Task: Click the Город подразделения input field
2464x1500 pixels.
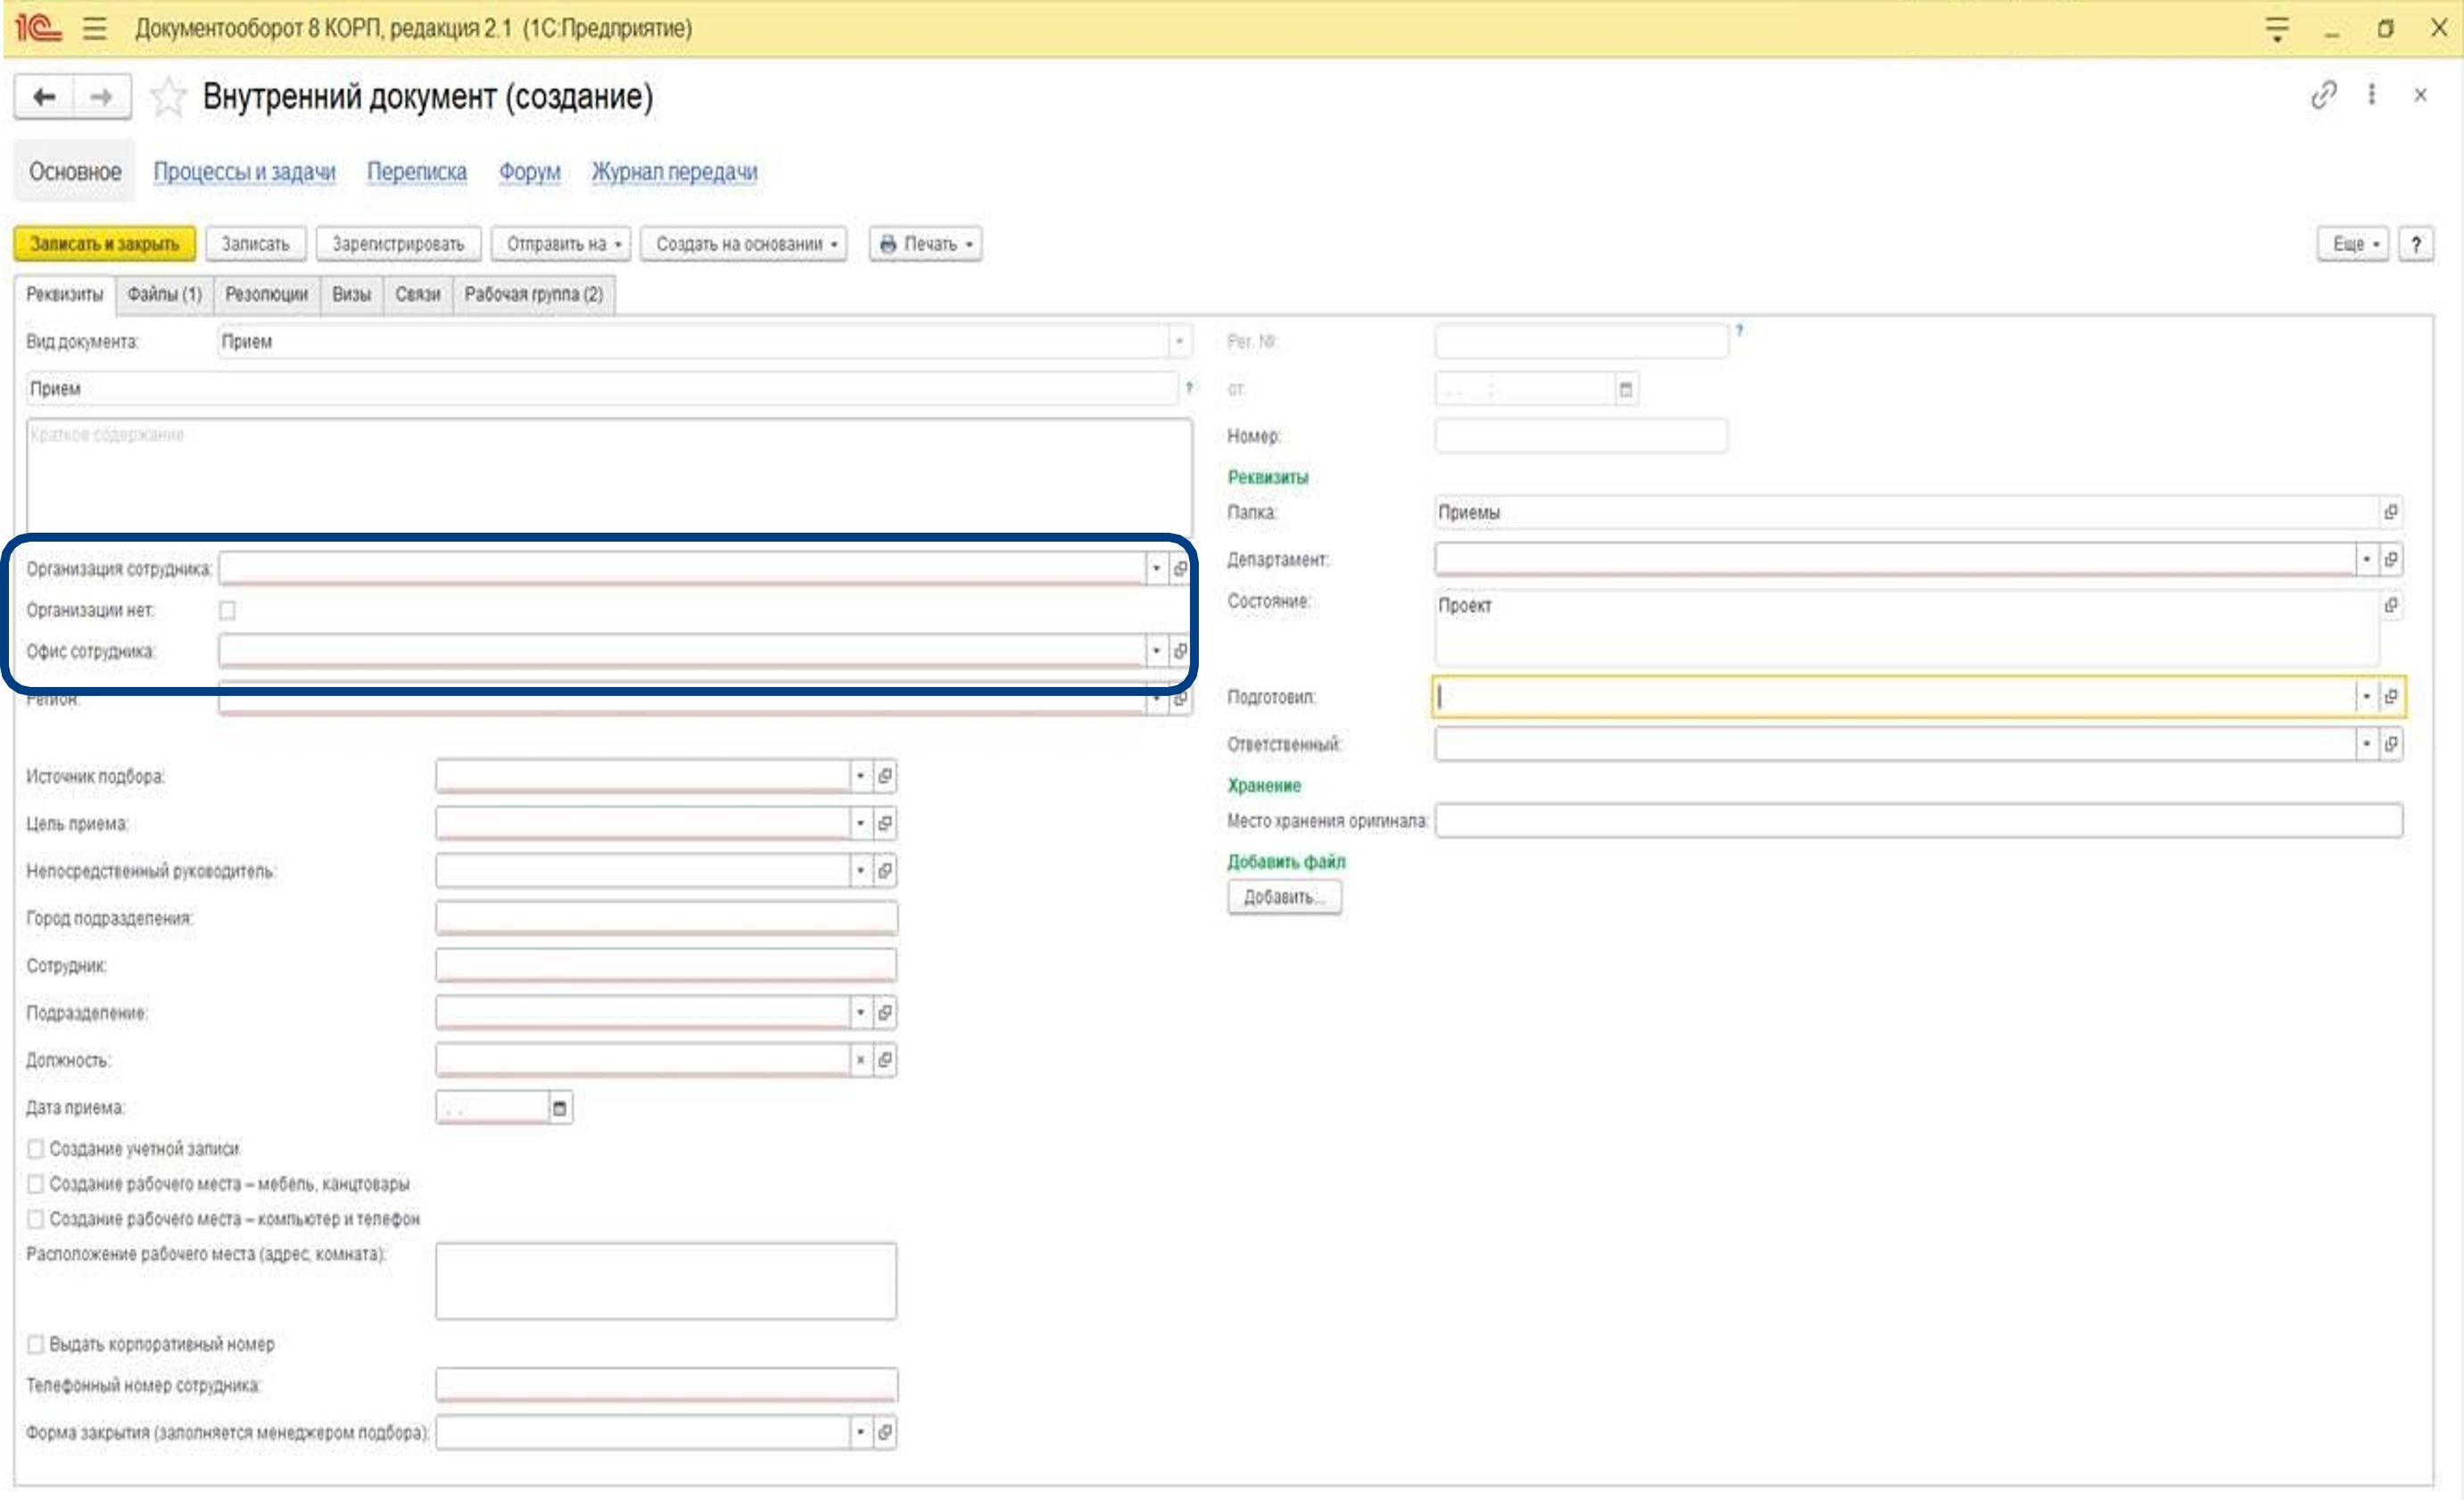Action: [x=666, y=918]
